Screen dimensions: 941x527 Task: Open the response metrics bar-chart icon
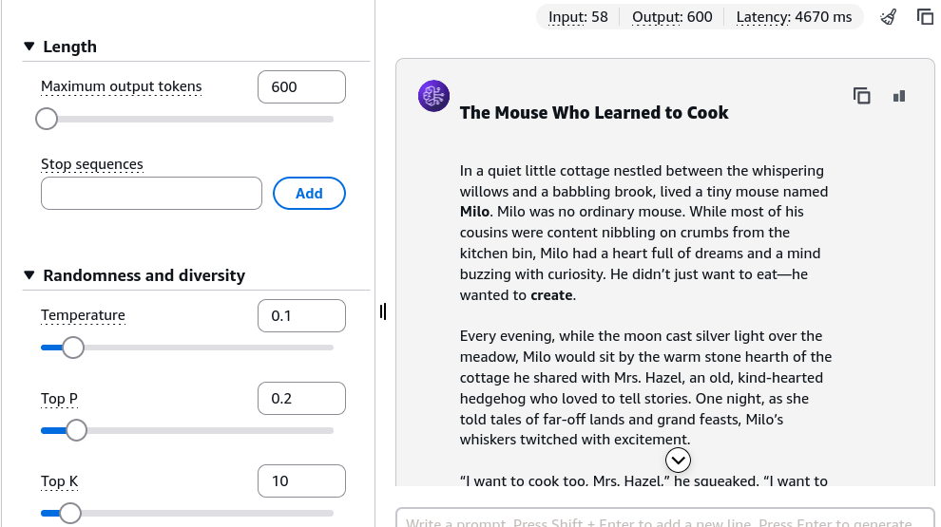coord(899,96)
